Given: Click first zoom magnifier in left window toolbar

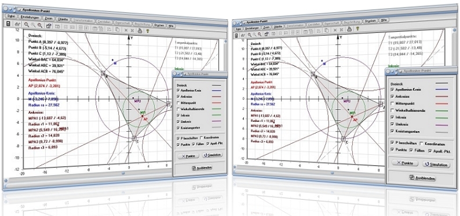Looking at the screenshot, I should pos(27,25).
